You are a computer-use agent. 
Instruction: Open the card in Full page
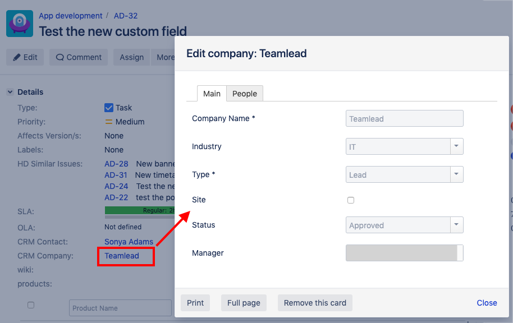tap(244, 303)
